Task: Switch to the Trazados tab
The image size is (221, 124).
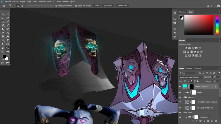Action: [x=197, y=68]
